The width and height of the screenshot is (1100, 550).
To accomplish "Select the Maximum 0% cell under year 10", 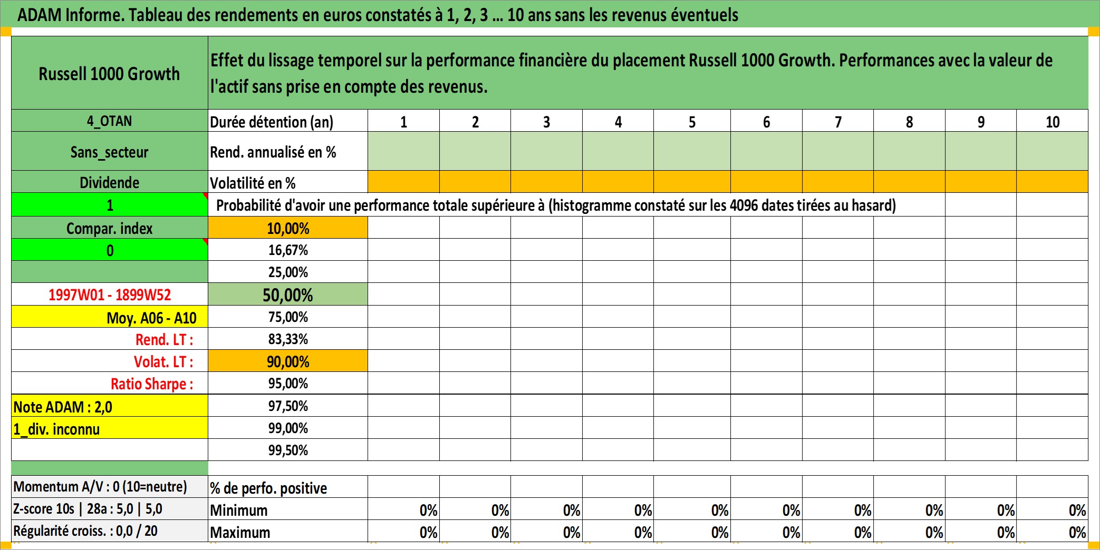I will pyautogui.click(x=1053, y=532).
